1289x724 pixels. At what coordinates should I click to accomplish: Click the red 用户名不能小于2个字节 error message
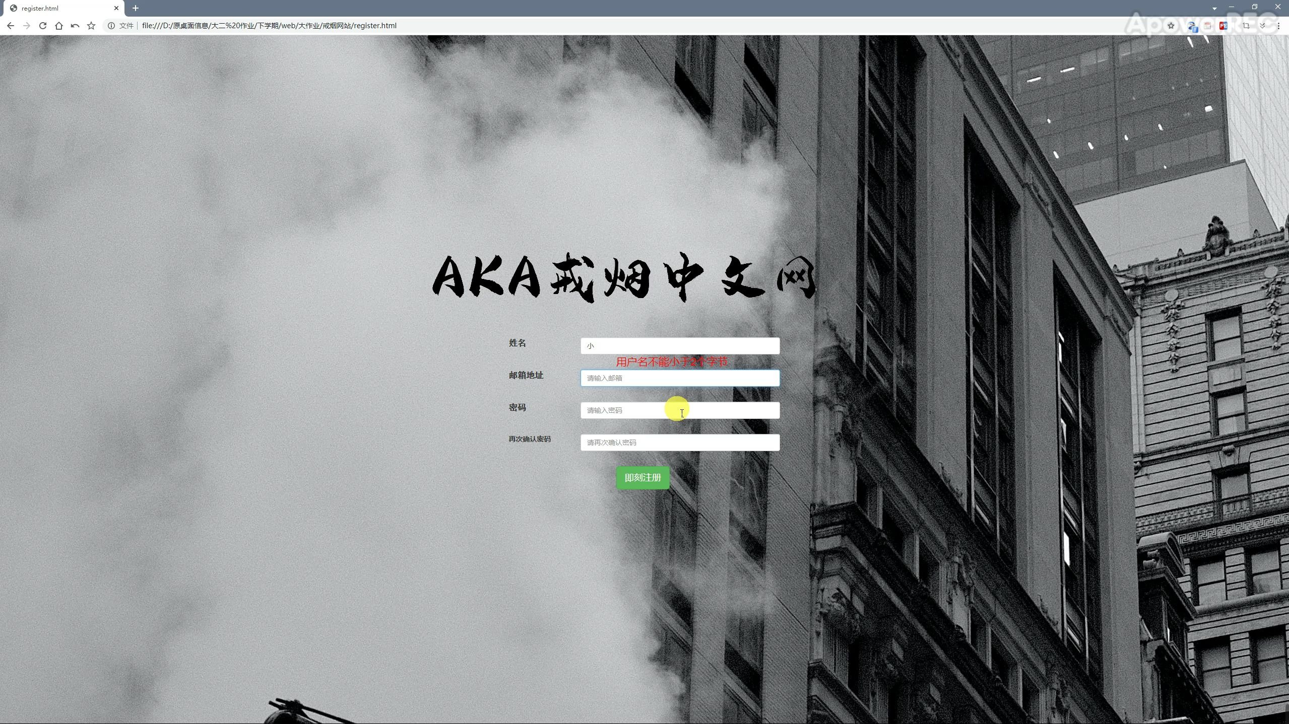click(672, 362)
